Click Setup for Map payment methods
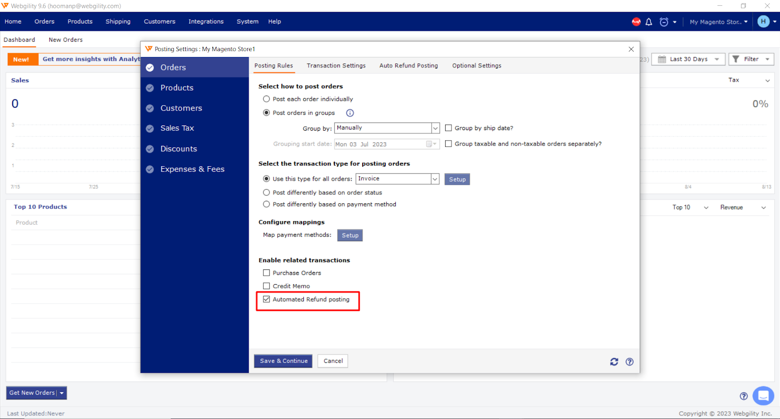Screen dimensions: 780x419 pyautogui.click(x=350, y=235)
